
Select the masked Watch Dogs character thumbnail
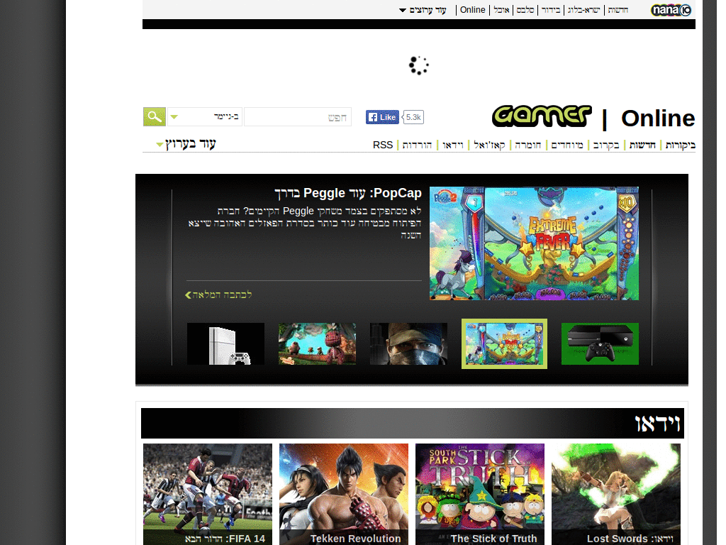pyautogui.click(x=408, y=344)
